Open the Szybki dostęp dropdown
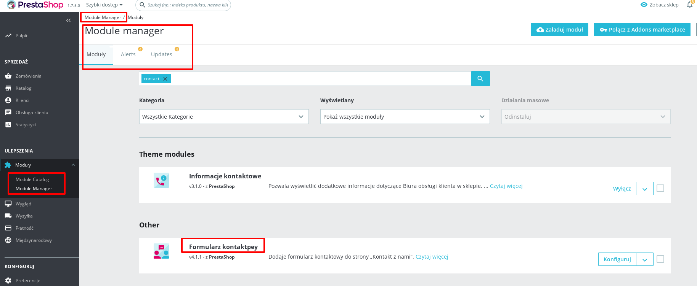 click(x=104, y=5)
